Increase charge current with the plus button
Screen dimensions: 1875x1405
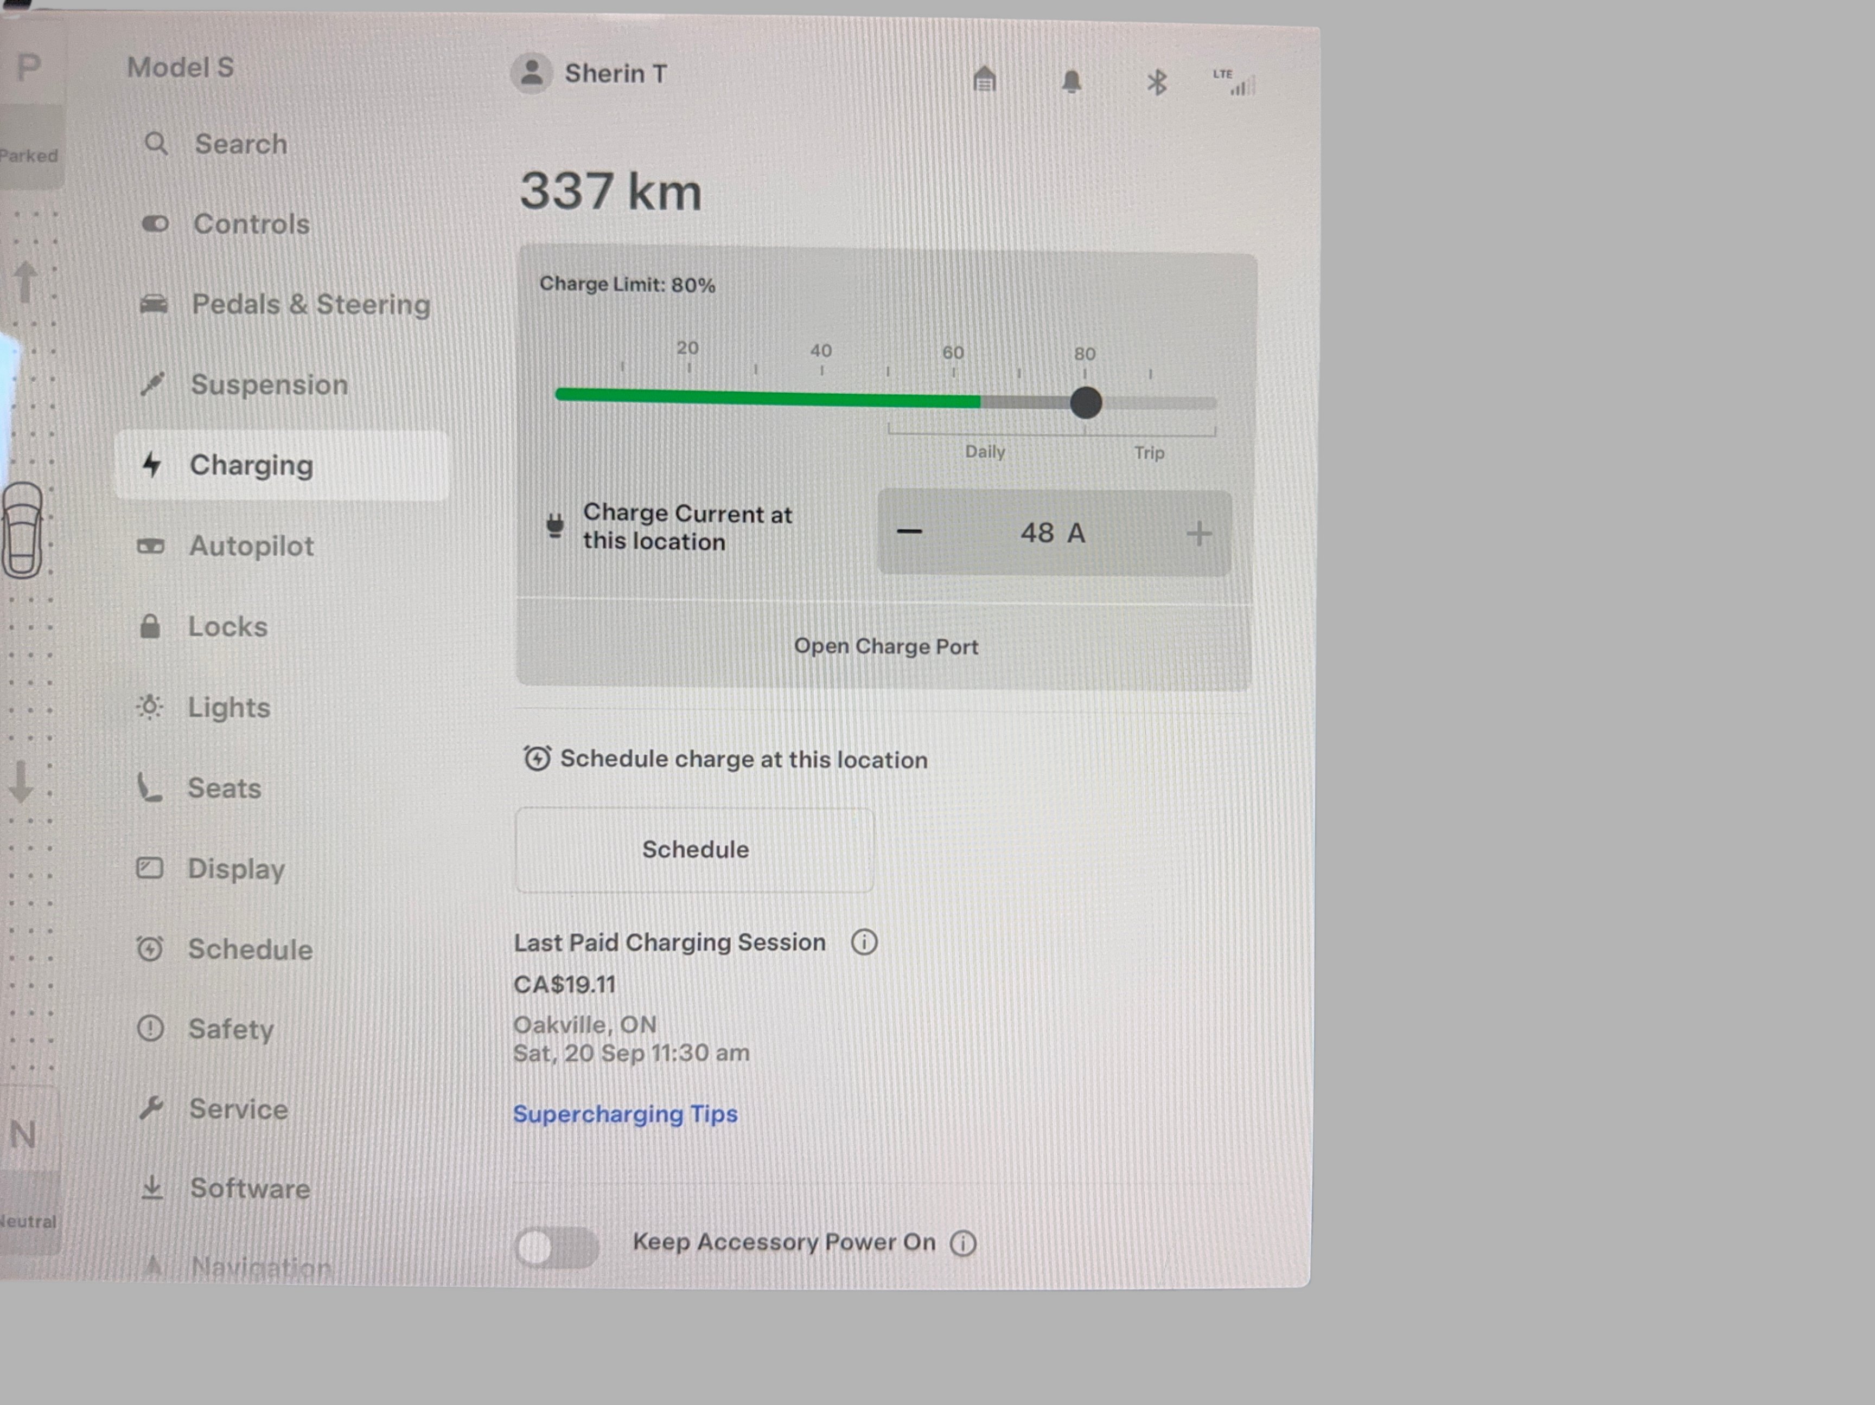[1198, 534]
